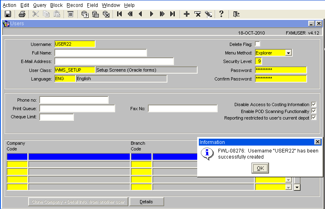Screen dimensions: 325x209
Task: Jump to first record with toolbar arrow
Action: coord(119,14)
